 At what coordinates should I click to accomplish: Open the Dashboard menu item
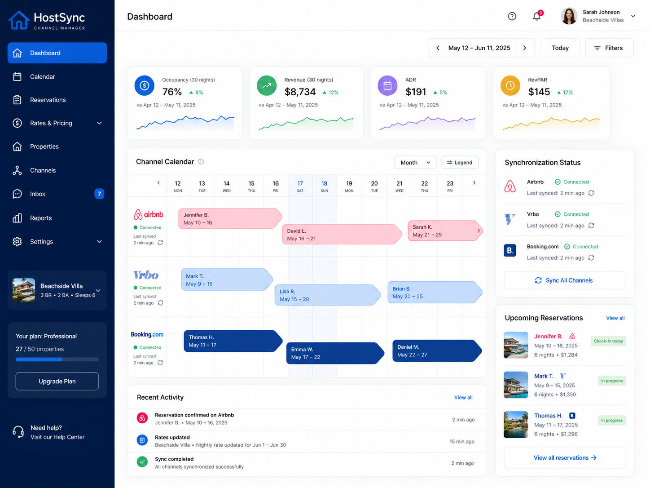pos(57,53)
